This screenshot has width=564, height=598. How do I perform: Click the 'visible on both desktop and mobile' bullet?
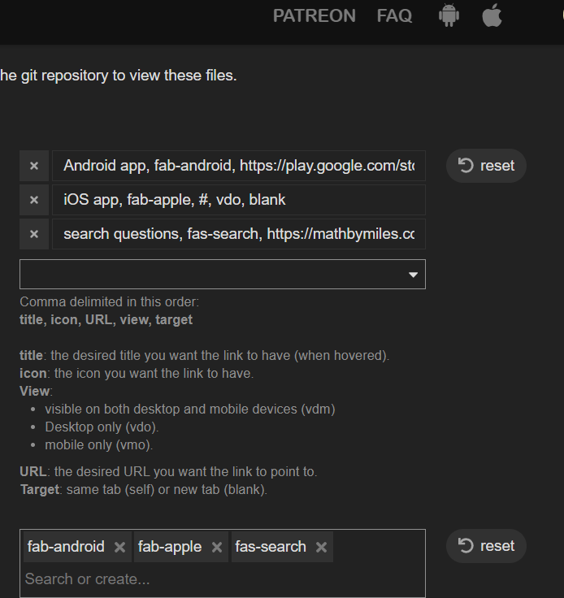(190, 409)
